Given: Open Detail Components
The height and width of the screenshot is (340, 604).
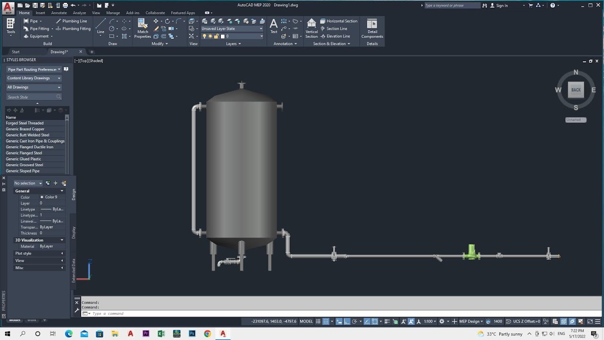Looking at the screenshot, I should click(x=372, y=28).
